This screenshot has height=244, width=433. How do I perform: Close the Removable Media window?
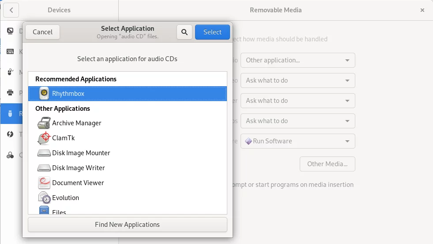tap(422, 10)
